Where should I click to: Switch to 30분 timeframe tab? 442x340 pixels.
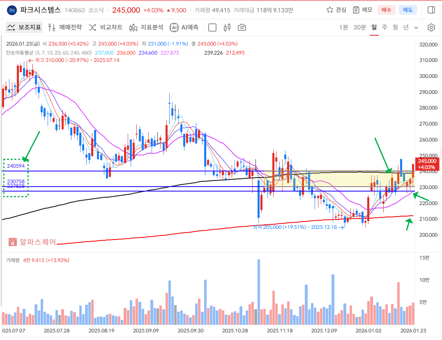(359, 27)
